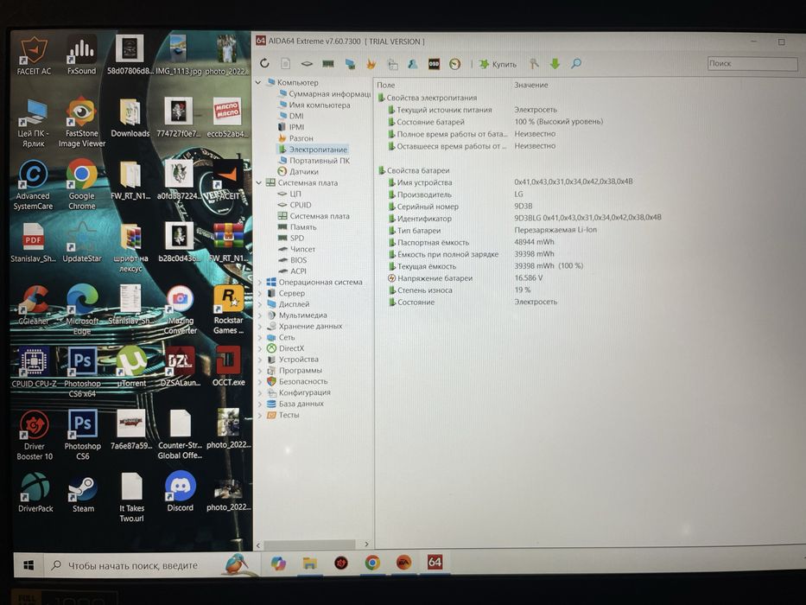The image size is (806, 605).
Task: Open the ACPI tree item
Action: click(x=292, y=271)
